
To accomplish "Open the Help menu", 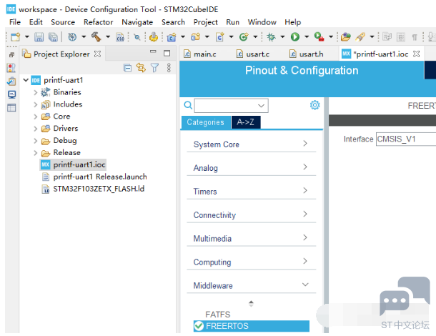I will coord(293,22).
